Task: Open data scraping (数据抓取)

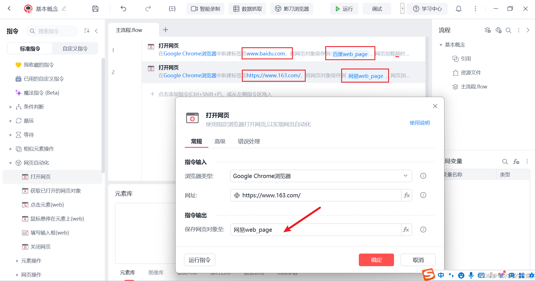Action: tap(248, 9)
